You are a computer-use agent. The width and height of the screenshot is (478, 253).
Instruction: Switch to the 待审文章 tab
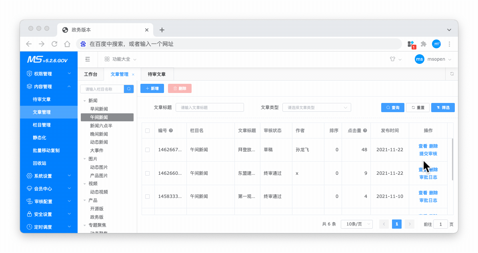pos(157,74)
